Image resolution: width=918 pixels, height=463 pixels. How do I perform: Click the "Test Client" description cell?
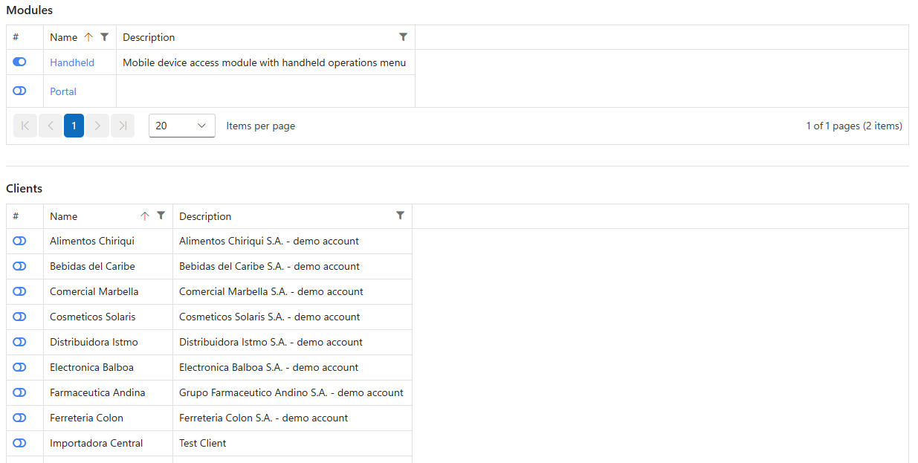(x=292, y=444)
